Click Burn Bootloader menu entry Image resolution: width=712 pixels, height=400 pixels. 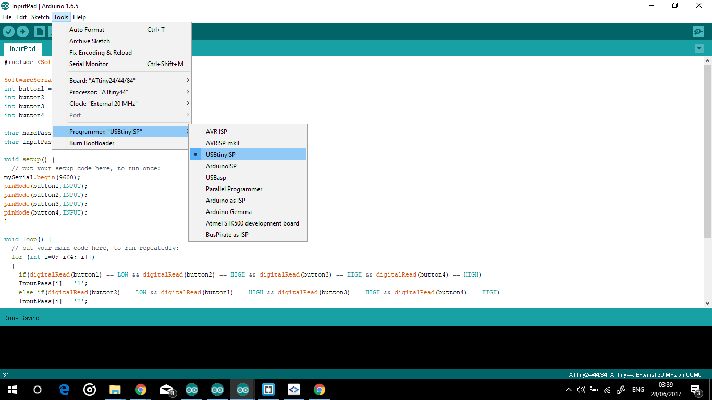point(122,143)
